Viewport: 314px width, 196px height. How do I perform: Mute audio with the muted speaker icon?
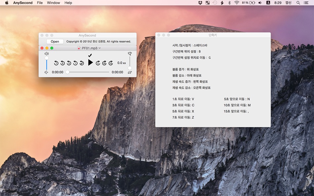click(x=46, y=72)
